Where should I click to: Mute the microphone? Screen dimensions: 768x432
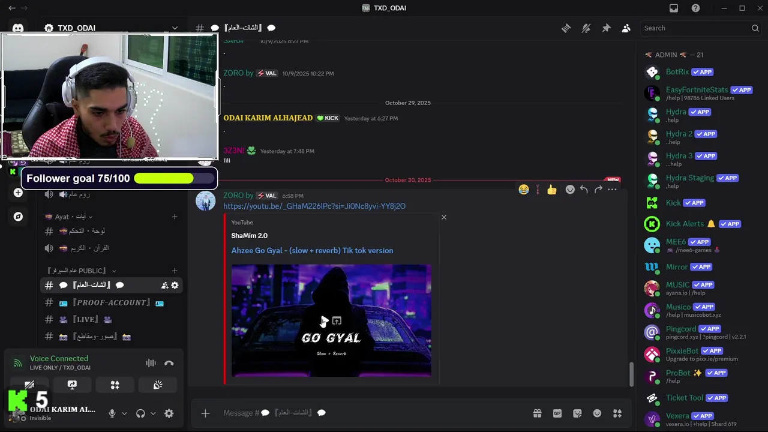(x=112, y=413)
